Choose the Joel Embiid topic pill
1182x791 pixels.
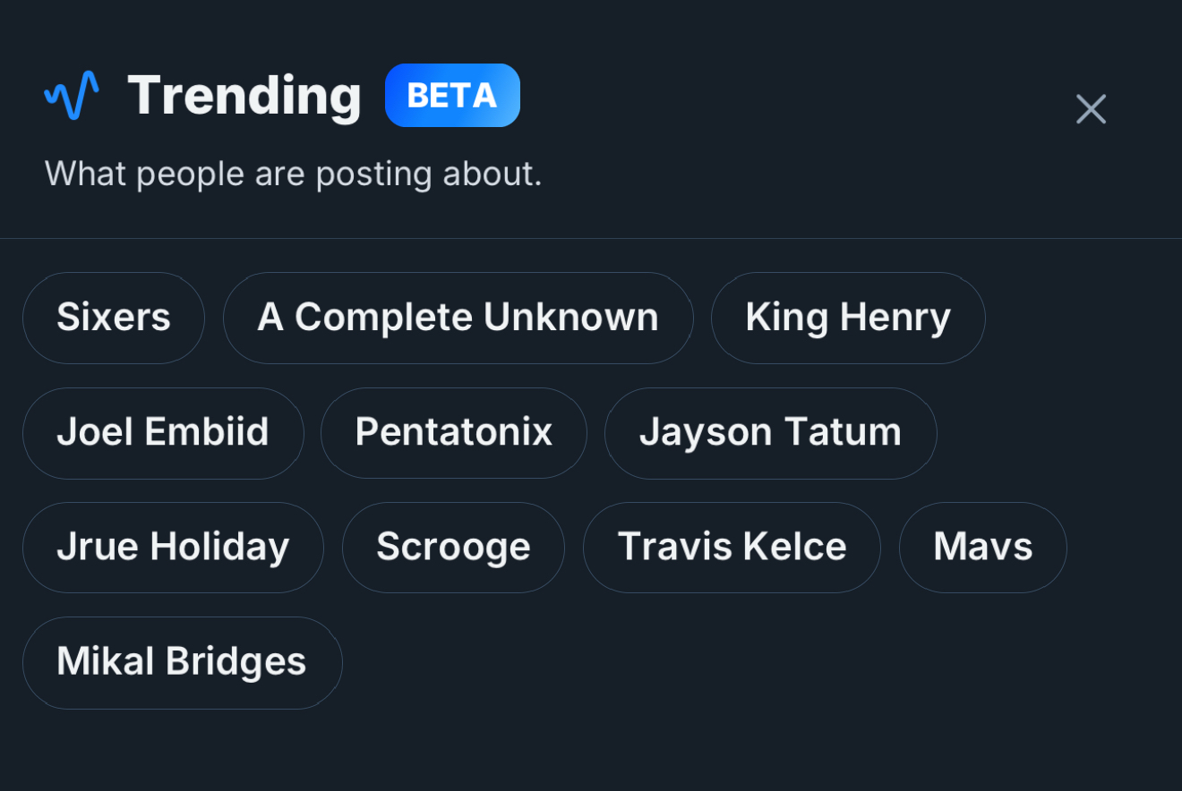pyautogui.click(x=163, y=432)
